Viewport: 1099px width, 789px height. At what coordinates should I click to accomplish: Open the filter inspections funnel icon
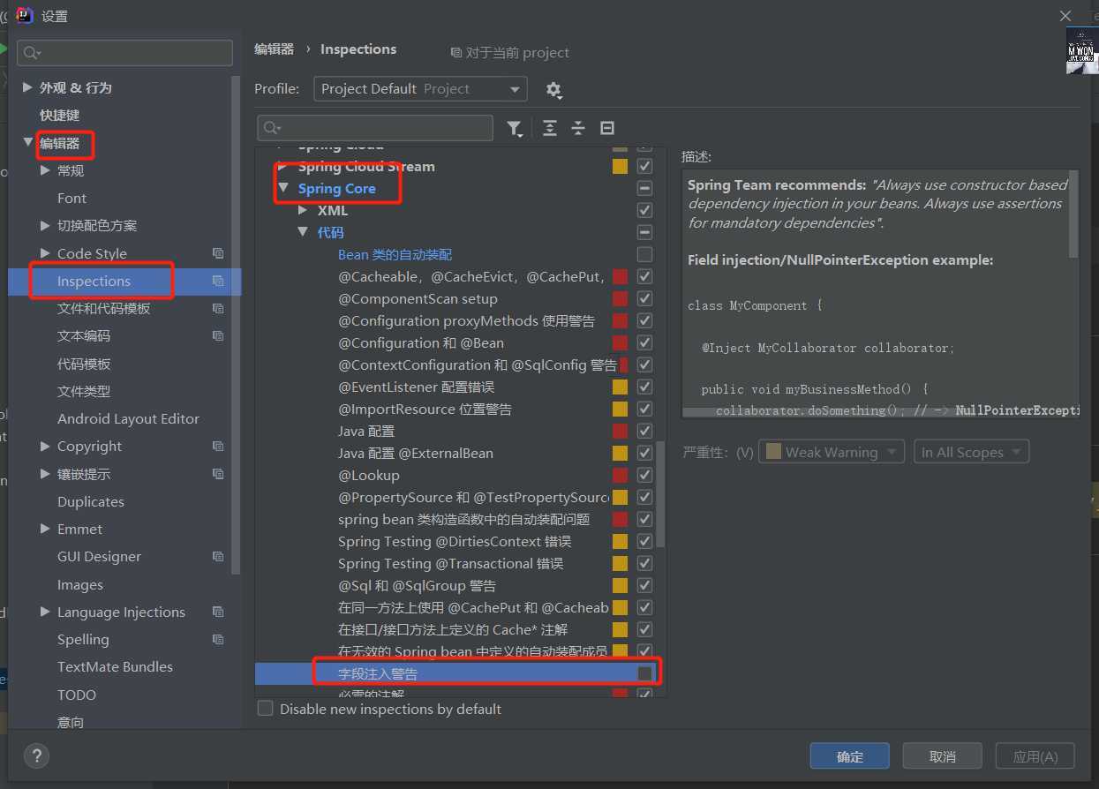pyautogui.click(x=515, y=129)
